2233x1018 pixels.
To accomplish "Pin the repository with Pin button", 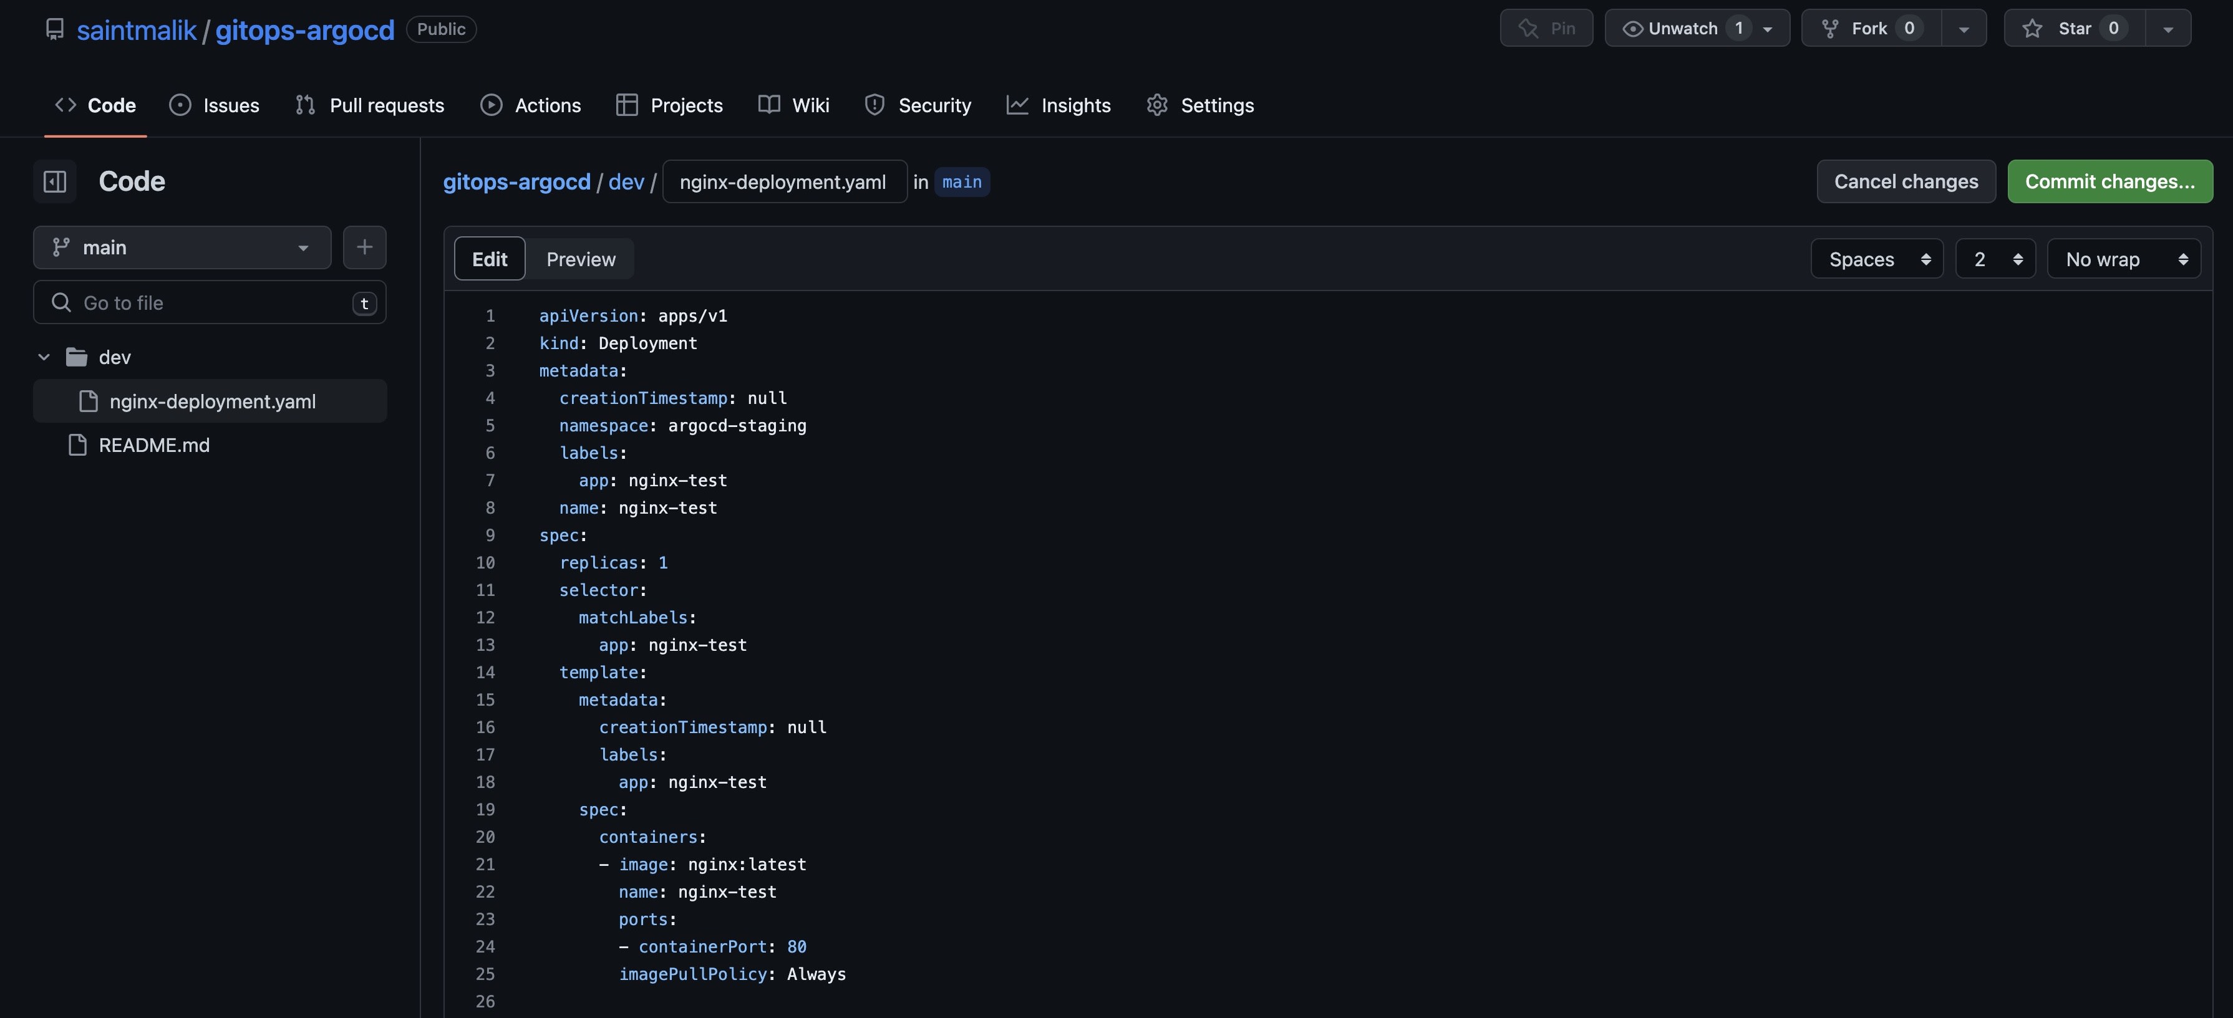I will [1546, 27].
